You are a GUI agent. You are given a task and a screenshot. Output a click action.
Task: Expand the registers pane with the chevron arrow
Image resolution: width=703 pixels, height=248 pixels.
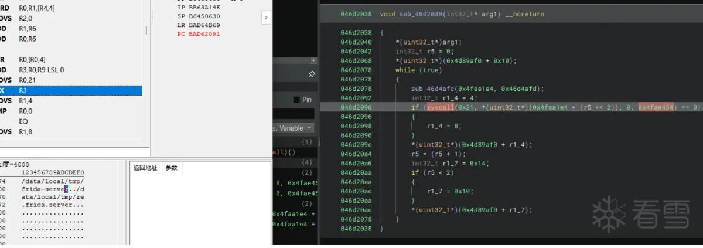point(265,18)
